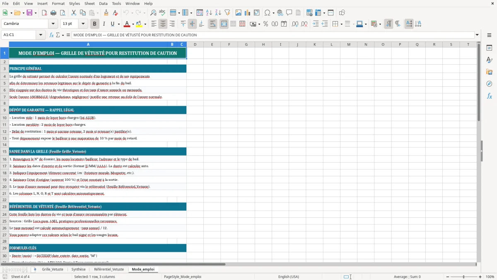The height and width of the screenshot is (280, 497).
Task: Open the Font Size dropdown arrow
Action: click(83, 24)
